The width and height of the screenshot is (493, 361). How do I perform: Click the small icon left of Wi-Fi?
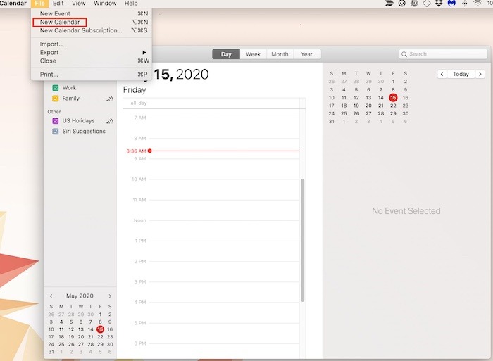pyautogui.click(x=464, y=3)
